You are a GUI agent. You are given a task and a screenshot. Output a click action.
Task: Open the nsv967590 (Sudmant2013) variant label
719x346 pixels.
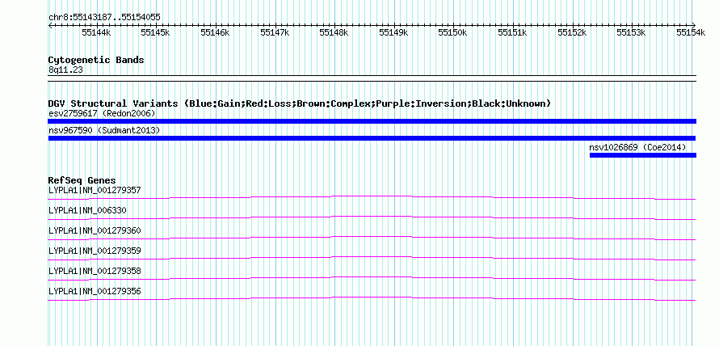click(104, 131)
